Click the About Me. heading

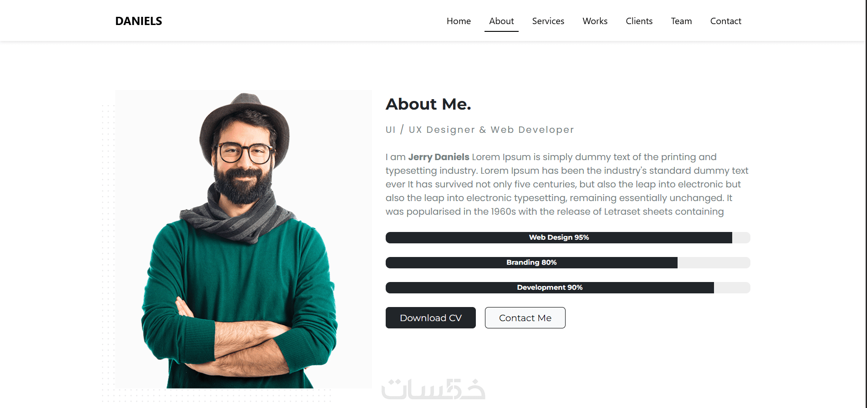click(x=428, y=104)
